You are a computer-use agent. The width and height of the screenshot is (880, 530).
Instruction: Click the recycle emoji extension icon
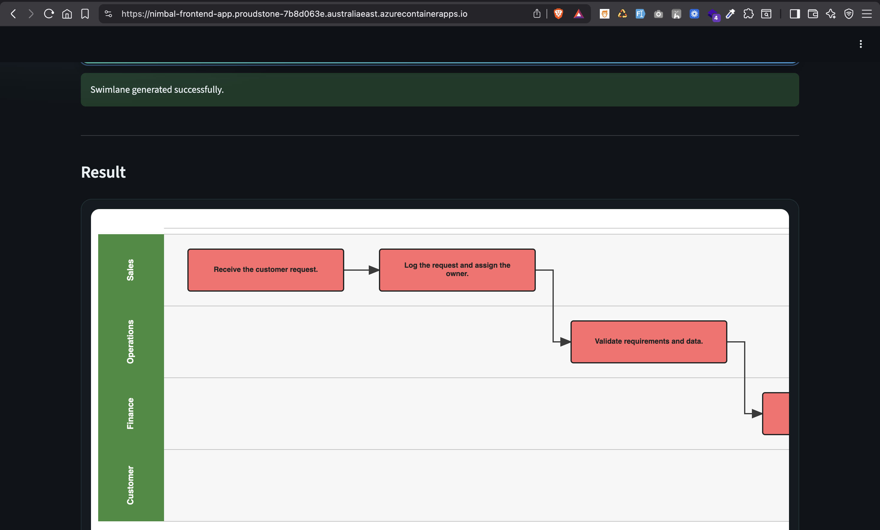point(623,13)
